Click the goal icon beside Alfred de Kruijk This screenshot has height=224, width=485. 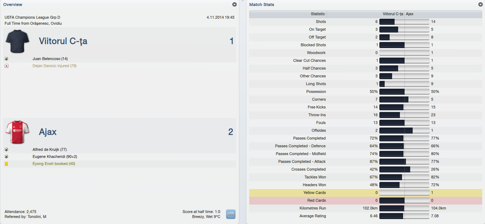[6, 149]
